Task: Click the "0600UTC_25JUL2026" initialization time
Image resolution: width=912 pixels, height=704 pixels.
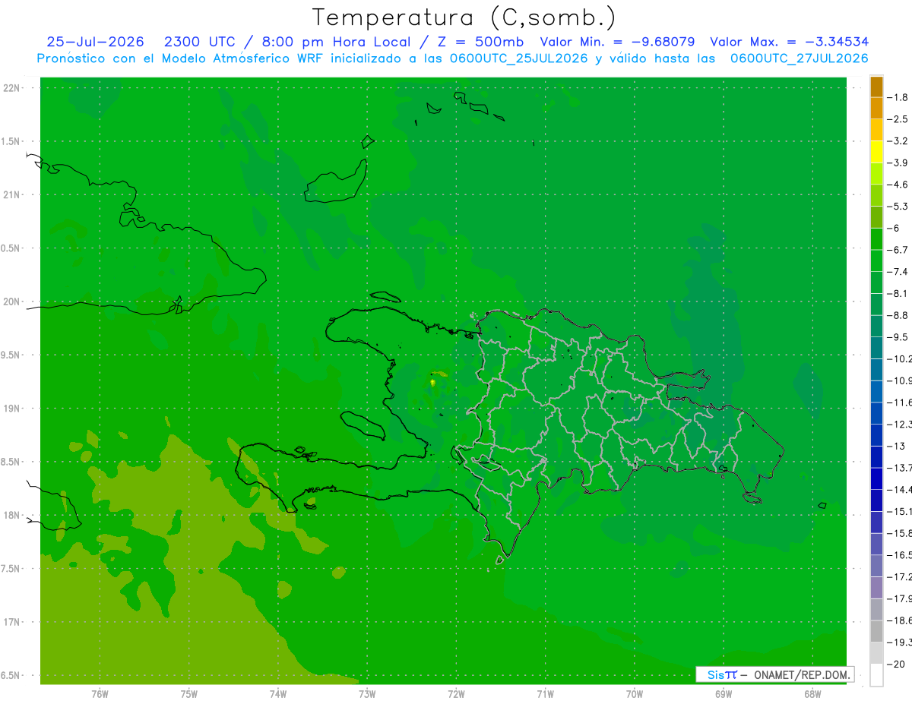Action: tap(518, 58)
